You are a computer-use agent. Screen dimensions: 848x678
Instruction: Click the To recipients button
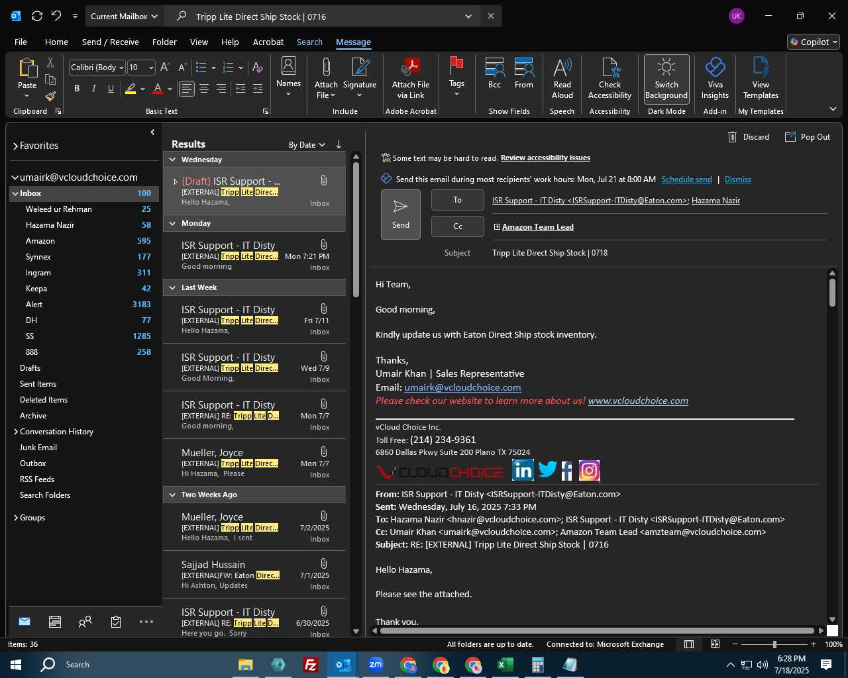coord(458,200)
